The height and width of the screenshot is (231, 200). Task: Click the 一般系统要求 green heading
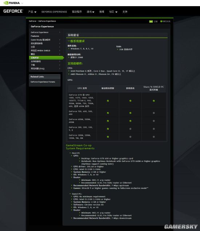[x=76, y=41]
